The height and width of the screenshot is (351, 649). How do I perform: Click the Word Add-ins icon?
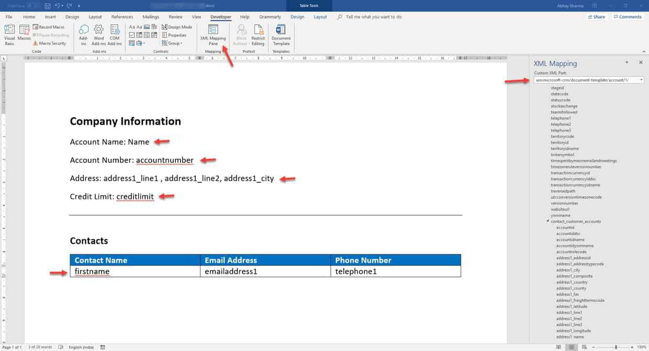[x=98, y=34]
